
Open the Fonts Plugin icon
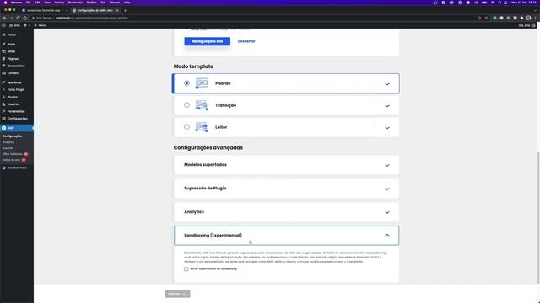3,90
